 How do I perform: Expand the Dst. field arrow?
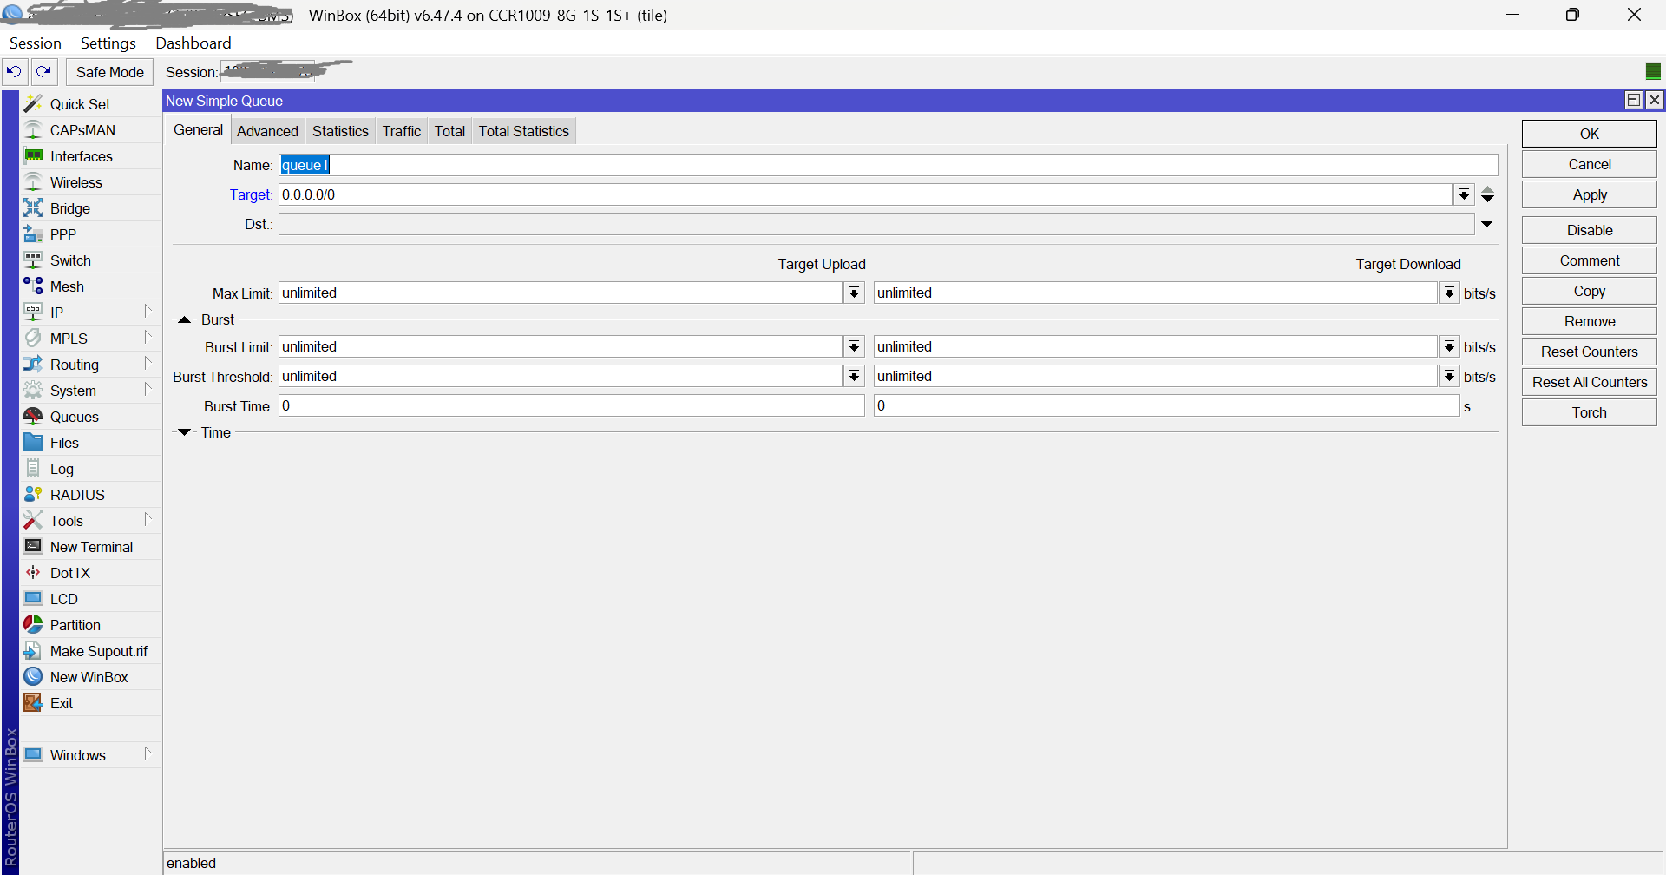1487,224
